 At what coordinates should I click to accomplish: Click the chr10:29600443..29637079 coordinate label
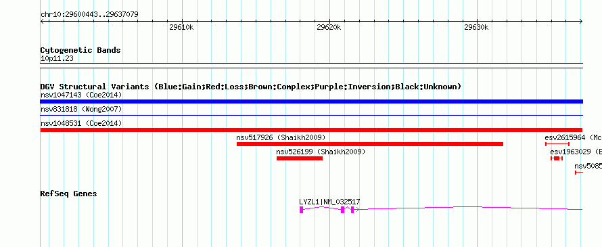point(89,15)
